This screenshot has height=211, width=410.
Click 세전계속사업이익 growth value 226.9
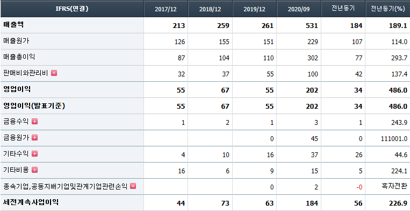tap(398, 203)
